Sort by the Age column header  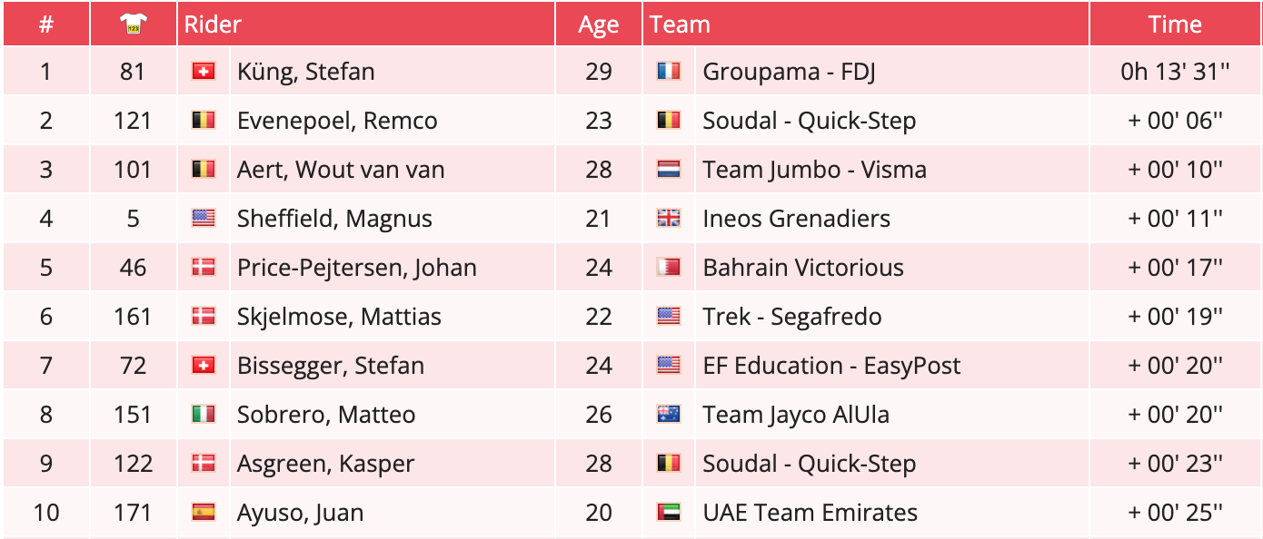point(598,25)
